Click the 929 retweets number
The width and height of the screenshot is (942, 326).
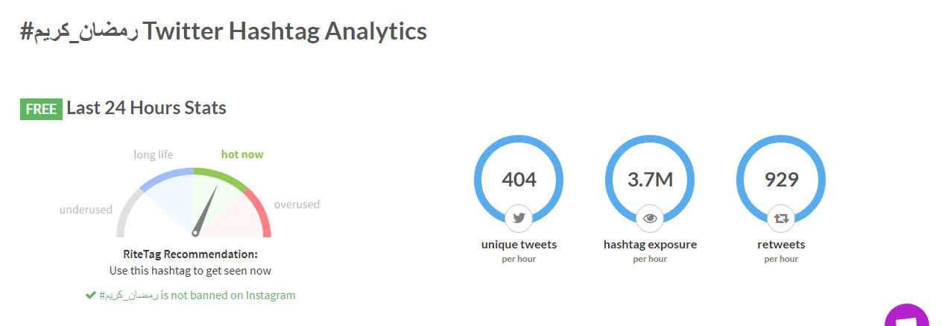coord(781,180)
